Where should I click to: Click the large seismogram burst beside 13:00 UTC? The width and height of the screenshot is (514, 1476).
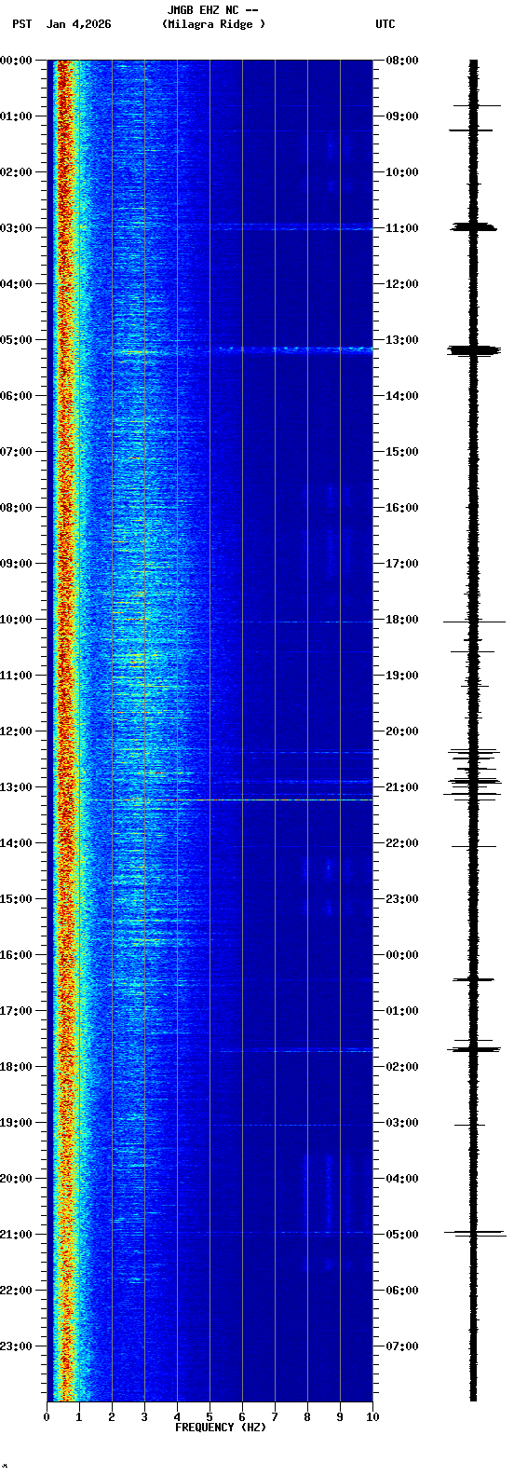click(473, 350)
